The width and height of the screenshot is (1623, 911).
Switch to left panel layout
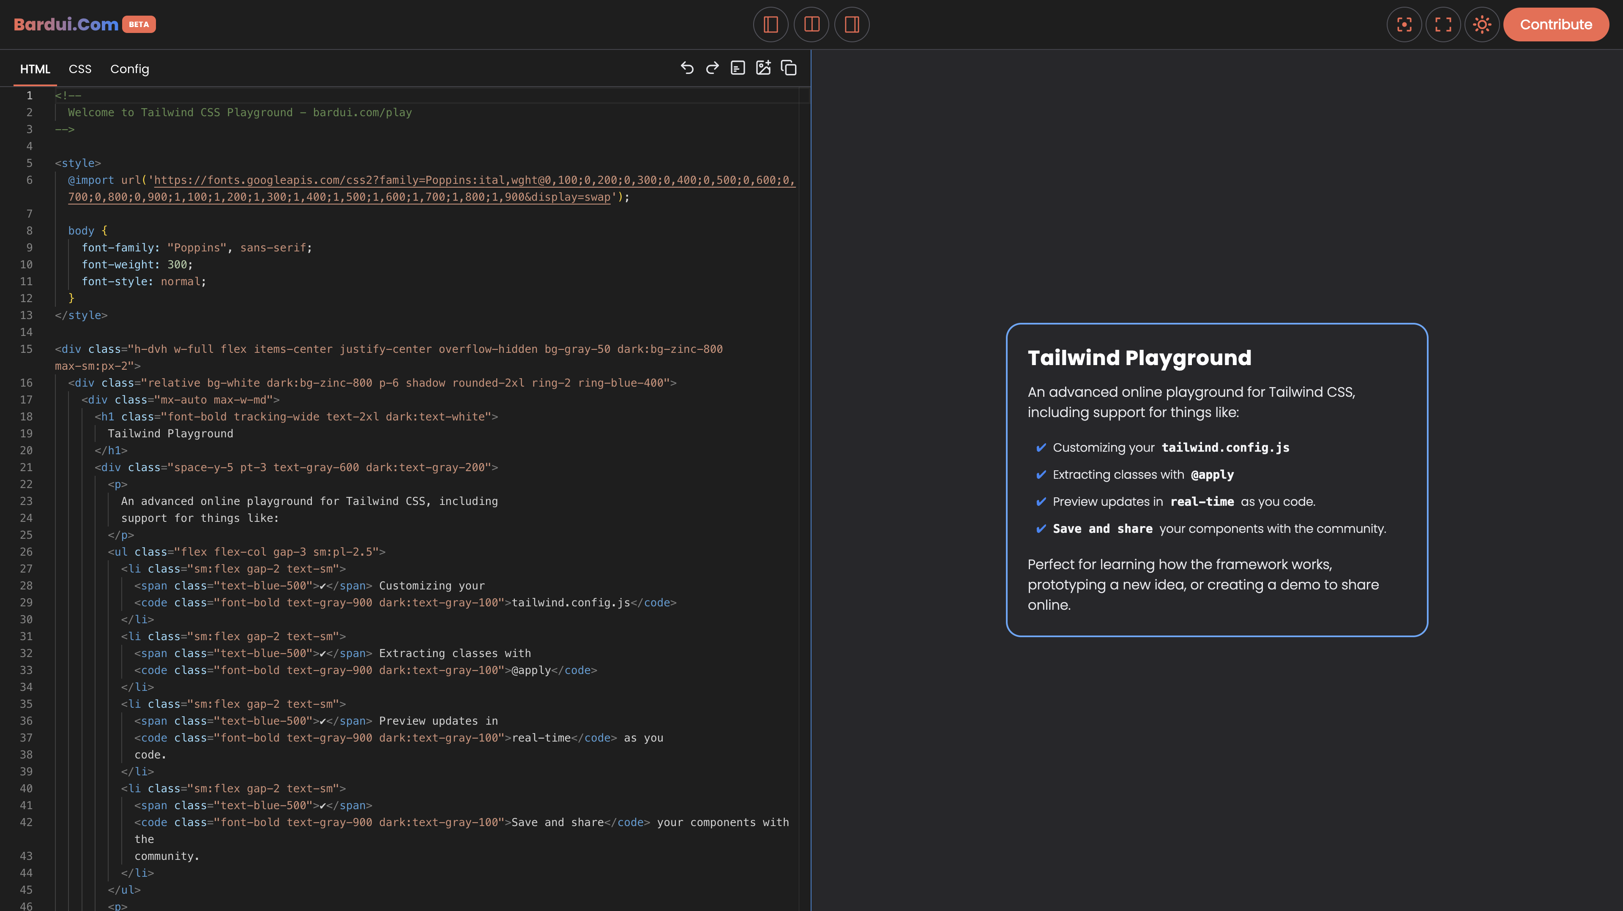point(771,25)
